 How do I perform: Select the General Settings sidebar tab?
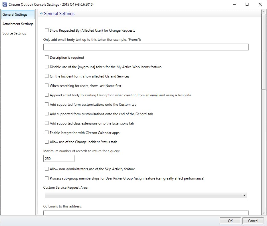[x=18, y=15]
